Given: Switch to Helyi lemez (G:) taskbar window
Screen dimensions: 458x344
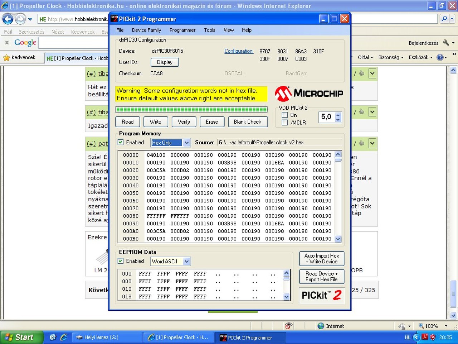Looking at the screenshot, I should (x=107, y=338).
